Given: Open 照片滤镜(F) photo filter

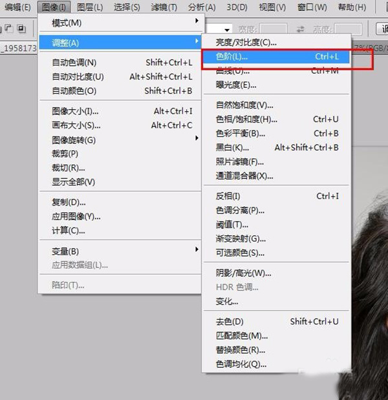Looking at the screenshot, I should 277,162.
